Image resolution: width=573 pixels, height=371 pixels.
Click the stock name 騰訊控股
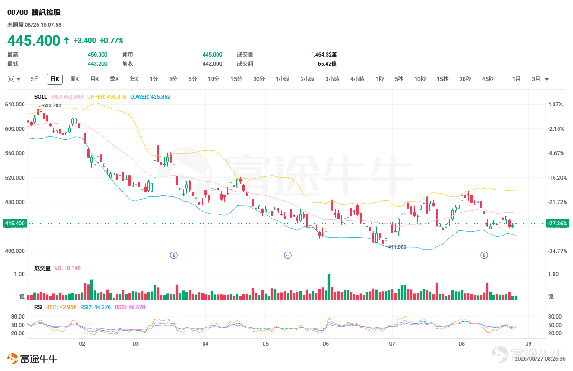47,13
